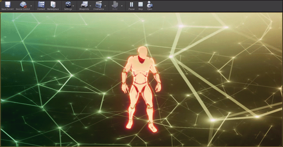Open the Content browser icon
Screen dimensions: 283x147
[41, 5]
